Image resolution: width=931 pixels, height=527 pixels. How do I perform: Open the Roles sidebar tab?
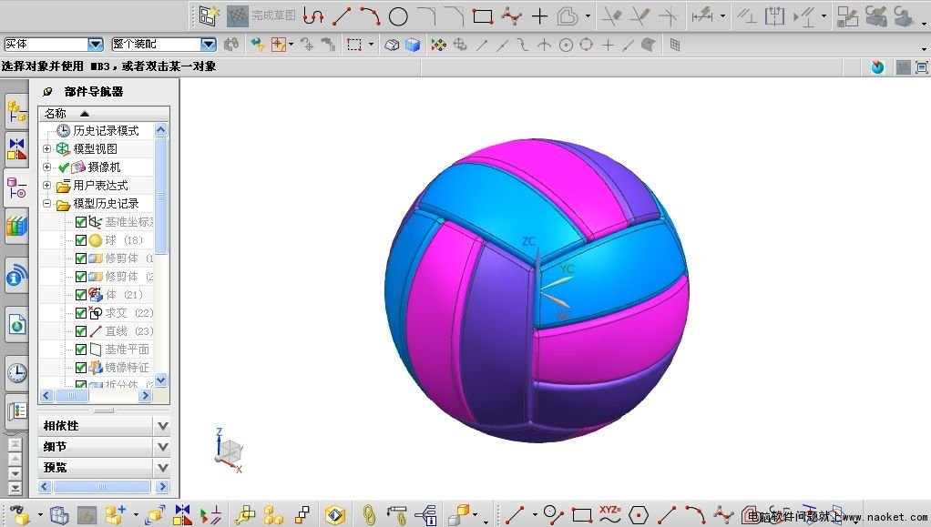point(16,410)
